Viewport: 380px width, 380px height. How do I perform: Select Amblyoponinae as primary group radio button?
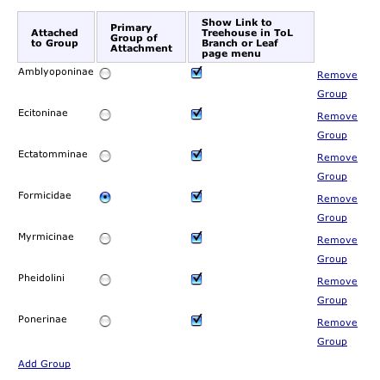tap(105, 73)
